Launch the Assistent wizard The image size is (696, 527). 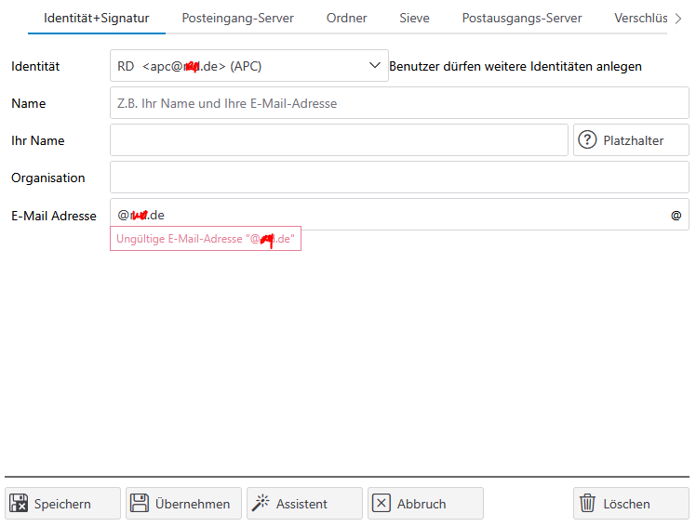pyautogui.click(x=304, y=504)
